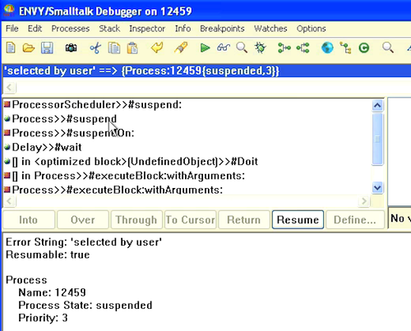Click the eyeglasses Inspect icon

(x=224, y=48)
